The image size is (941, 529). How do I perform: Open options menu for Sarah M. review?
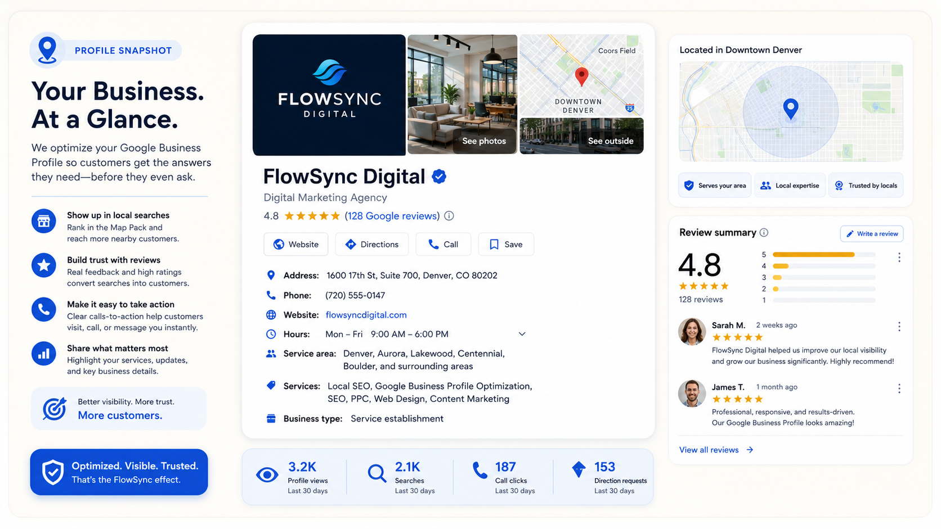tap(899, 327)
